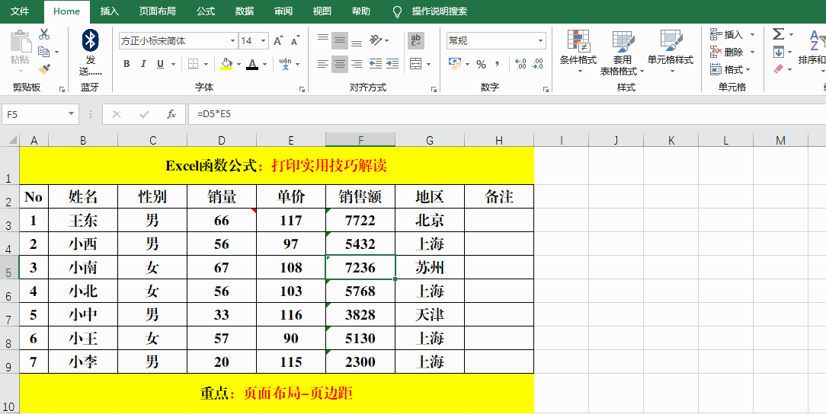Open the font size dropdown

point(263,41)
